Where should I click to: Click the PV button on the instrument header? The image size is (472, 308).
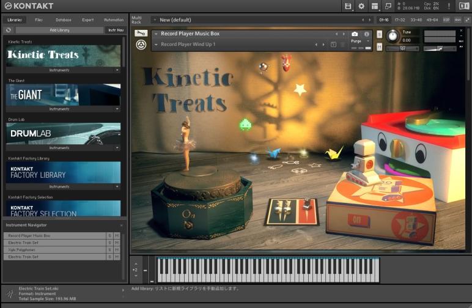(x=461, y=46)
